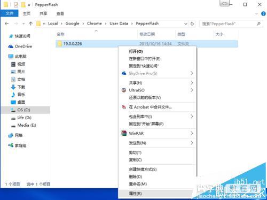Choose 在新窗口中打开(E) in context menu

pyautogui.click(x=158, y=59)
